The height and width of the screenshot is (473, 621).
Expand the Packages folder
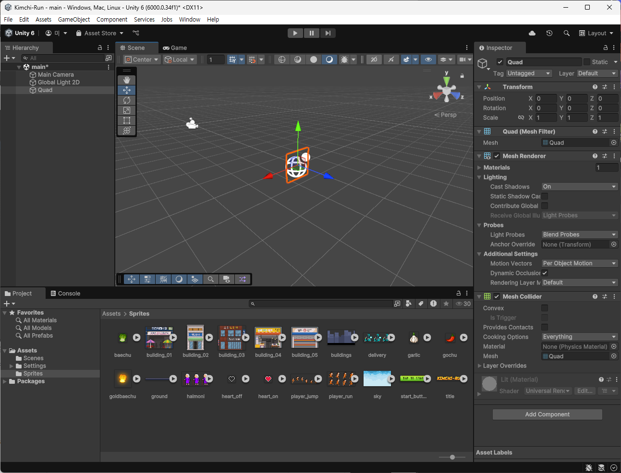pyautogui.click(x=5, y=381)
